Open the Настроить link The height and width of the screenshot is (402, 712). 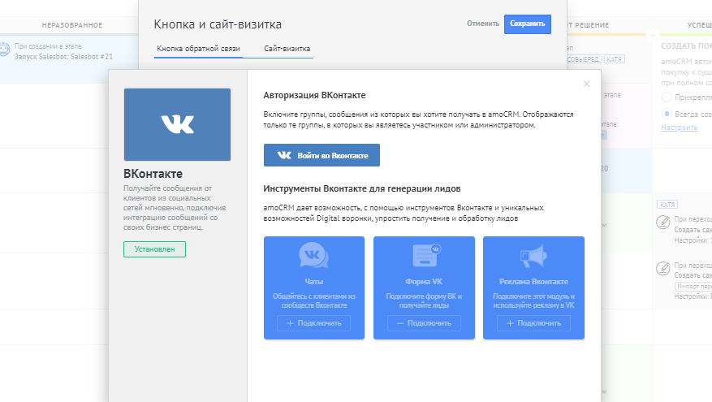point(679,128)
